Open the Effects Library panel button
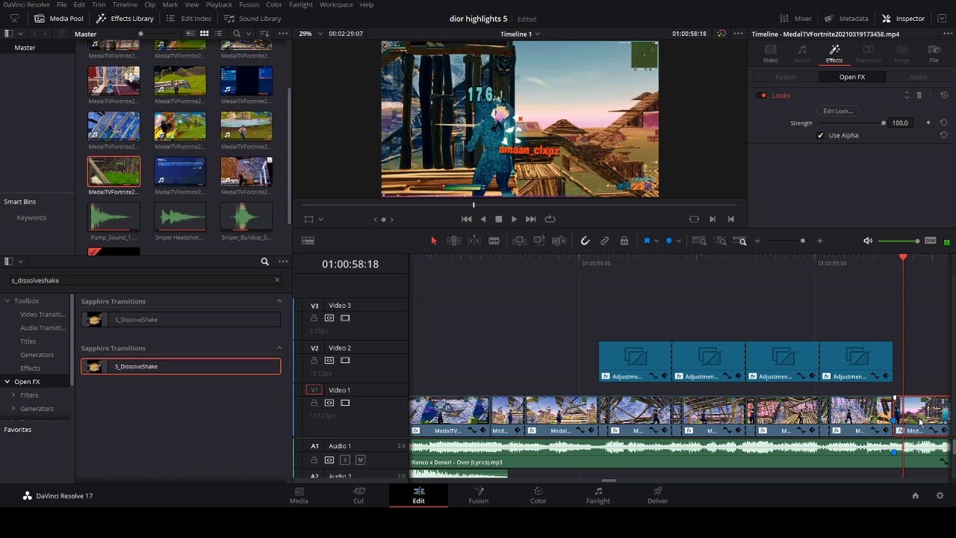This screenshot has height=538, width=956. click(125, 18)
